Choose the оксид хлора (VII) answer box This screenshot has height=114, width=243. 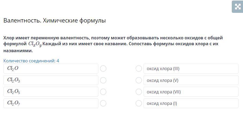point(191,92)
